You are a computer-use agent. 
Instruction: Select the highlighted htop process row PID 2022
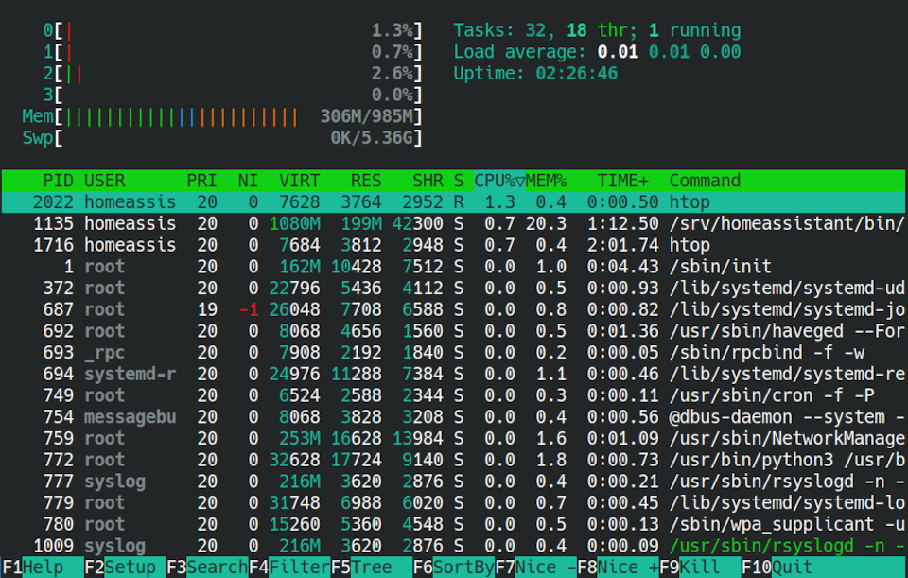(x=454, y=202)
